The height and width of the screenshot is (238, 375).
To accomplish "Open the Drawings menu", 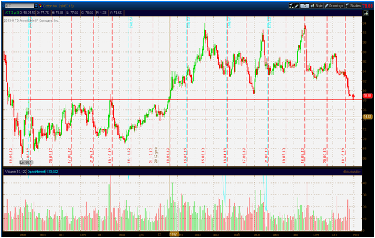I will [x=334, y=6].
